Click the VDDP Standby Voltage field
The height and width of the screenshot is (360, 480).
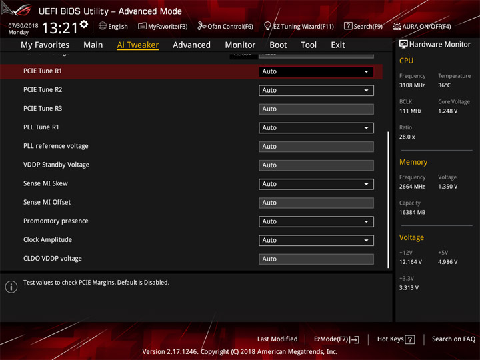(316, 165)
